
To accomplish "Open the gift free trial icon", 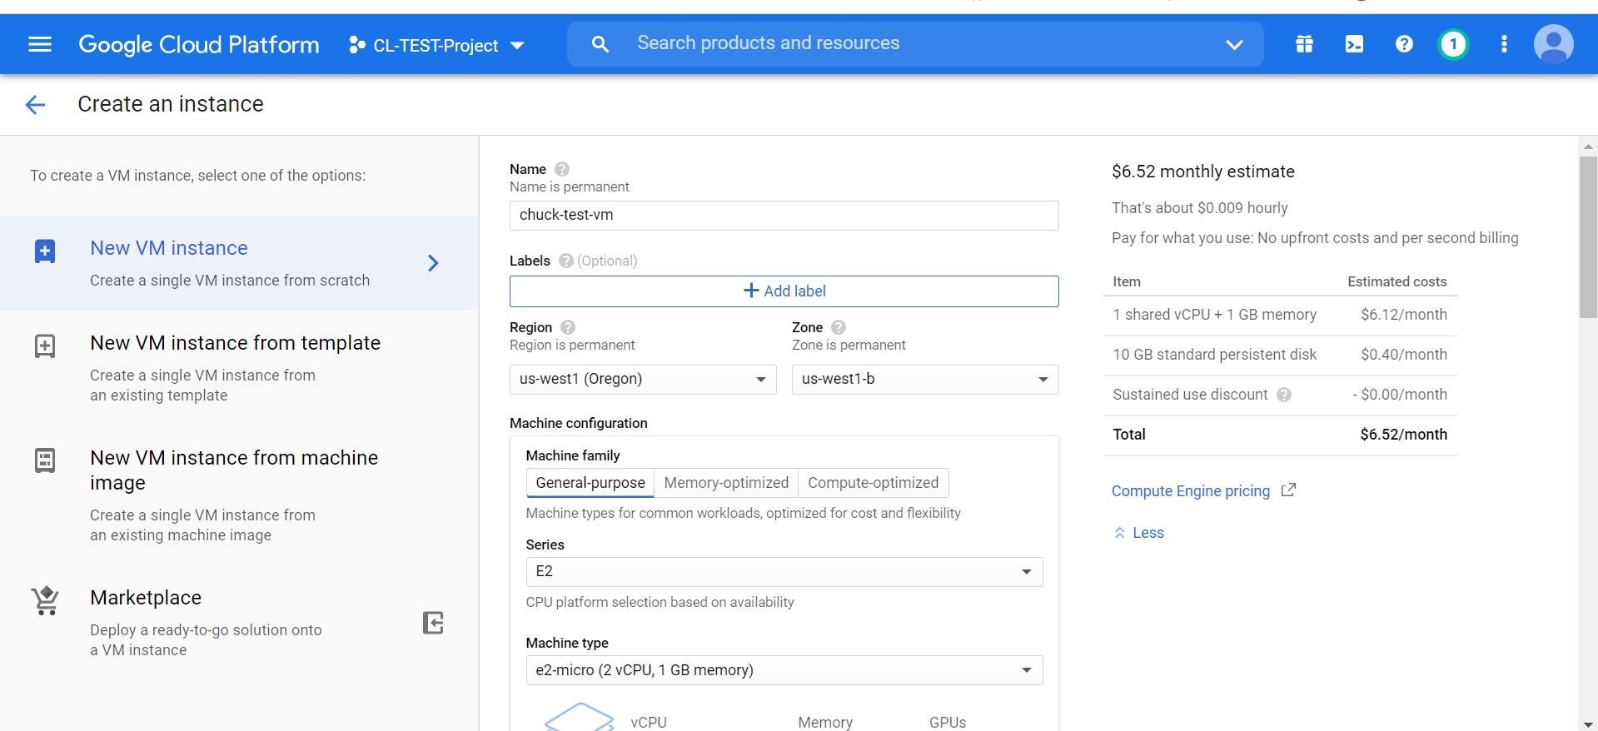I will [1304, 44].
